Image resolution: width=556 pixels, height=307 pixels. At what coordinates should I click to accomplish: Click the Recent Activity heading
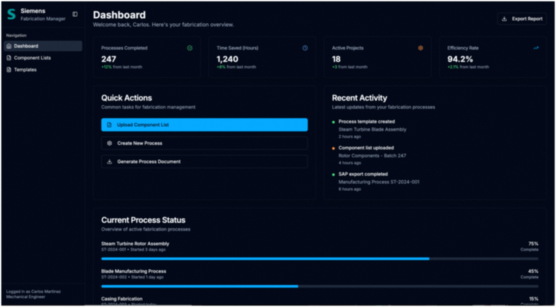pyautogui.click(x=359, y=98)
